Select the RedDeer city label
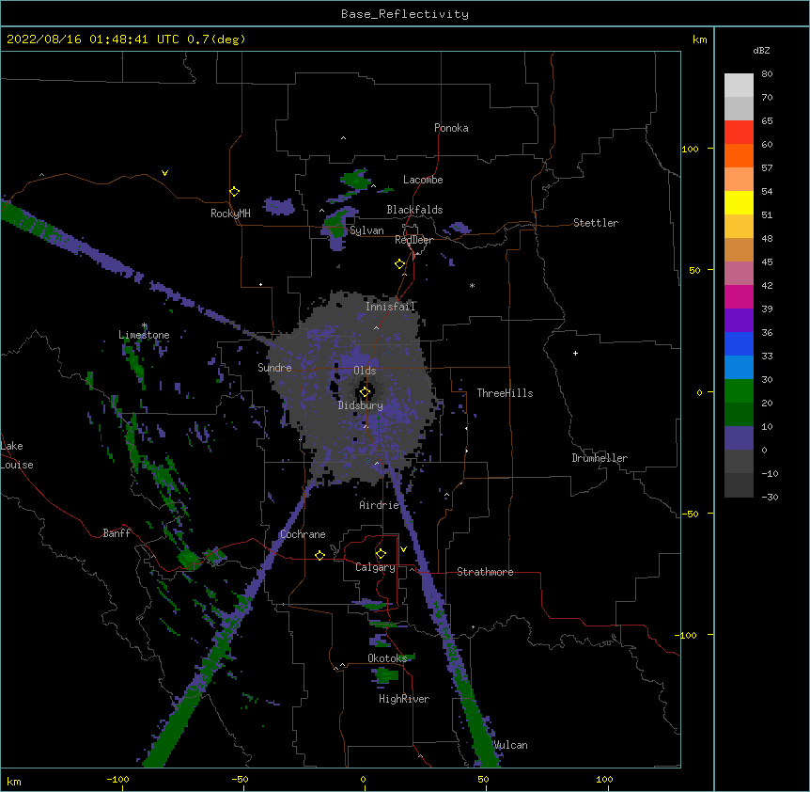The image size is (810, 792). click(413, 240)
